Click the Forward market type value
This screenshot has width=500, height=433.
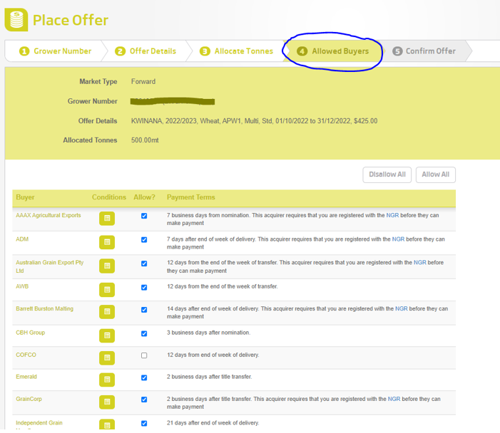(143, 81)
